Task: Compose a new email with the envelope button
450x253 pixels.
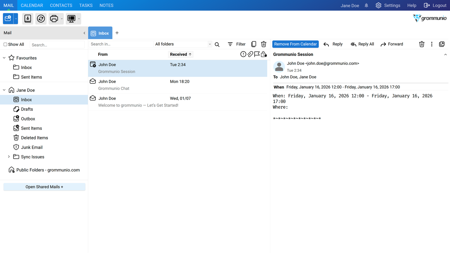Action: (8, 19)
